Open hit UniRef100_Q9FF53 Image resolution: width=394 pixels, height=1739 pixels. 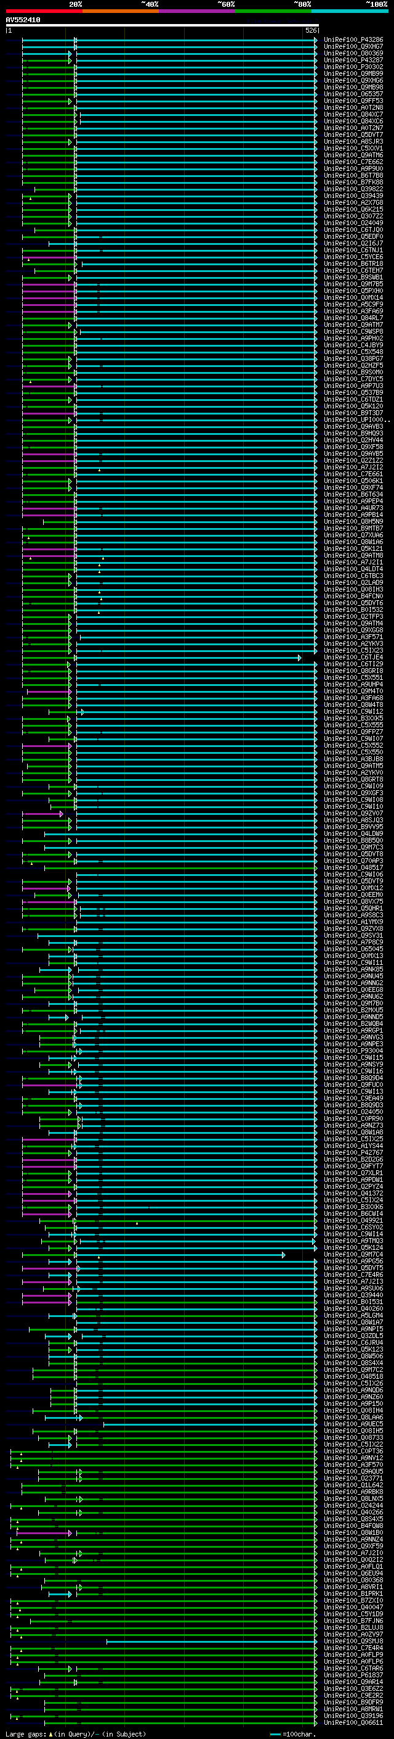click(x=353, y=101)
